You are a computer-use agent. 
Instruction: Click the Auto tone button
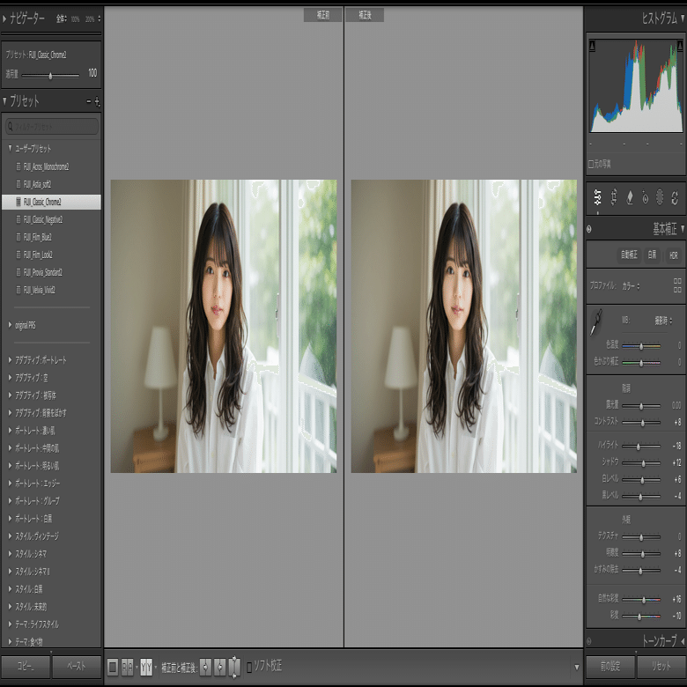(629, 255)
